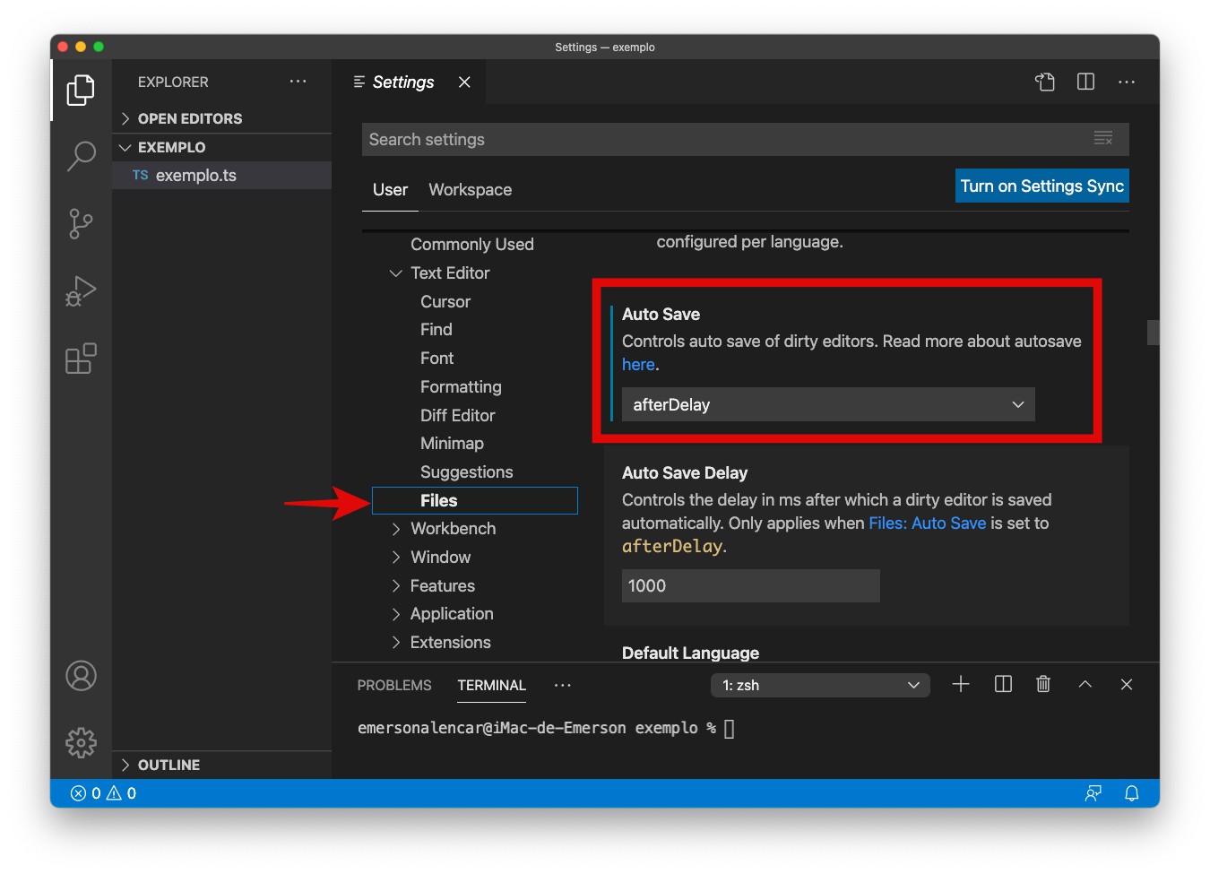Click the Auto Save Delay 1000 field
1210x874 pixels.
(x=751, y=585)
